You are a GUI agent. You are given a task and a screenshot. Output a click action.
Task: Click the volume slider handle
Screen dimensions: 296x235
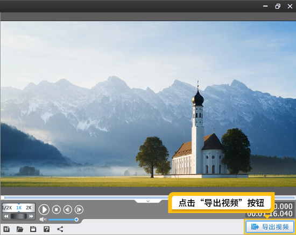76,219
